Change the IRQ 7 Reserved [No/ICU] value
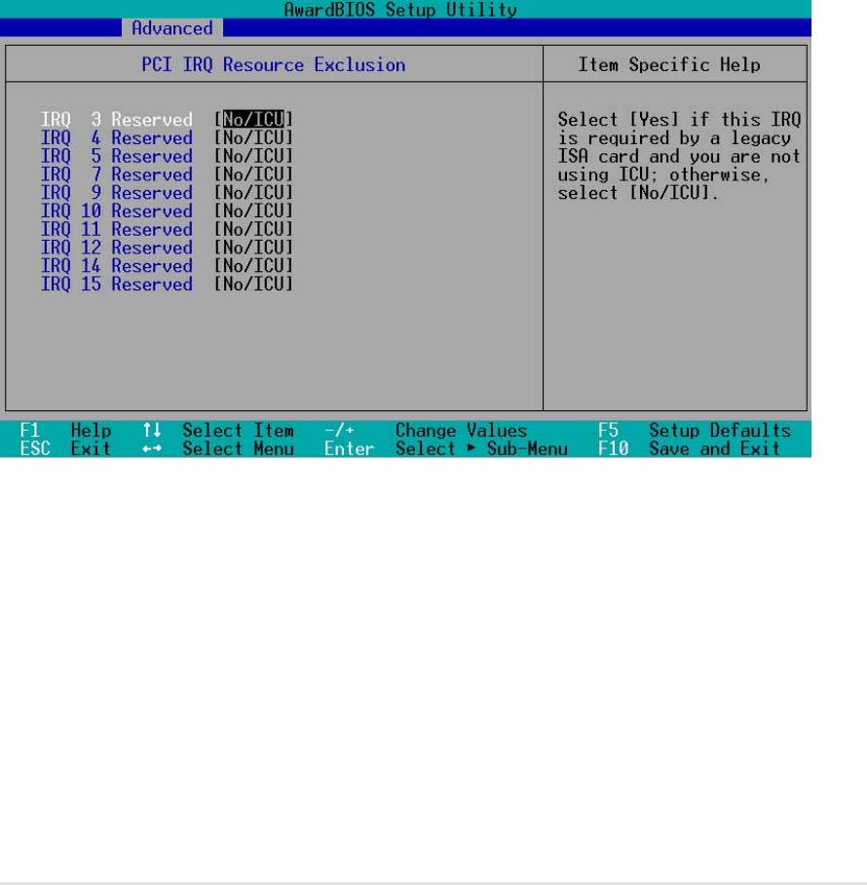Screen dimensions: 867x885 coord(253,174)
